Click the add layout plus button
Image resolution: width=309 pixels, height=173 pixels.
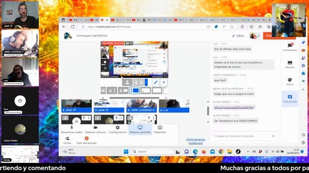point(164,82)
